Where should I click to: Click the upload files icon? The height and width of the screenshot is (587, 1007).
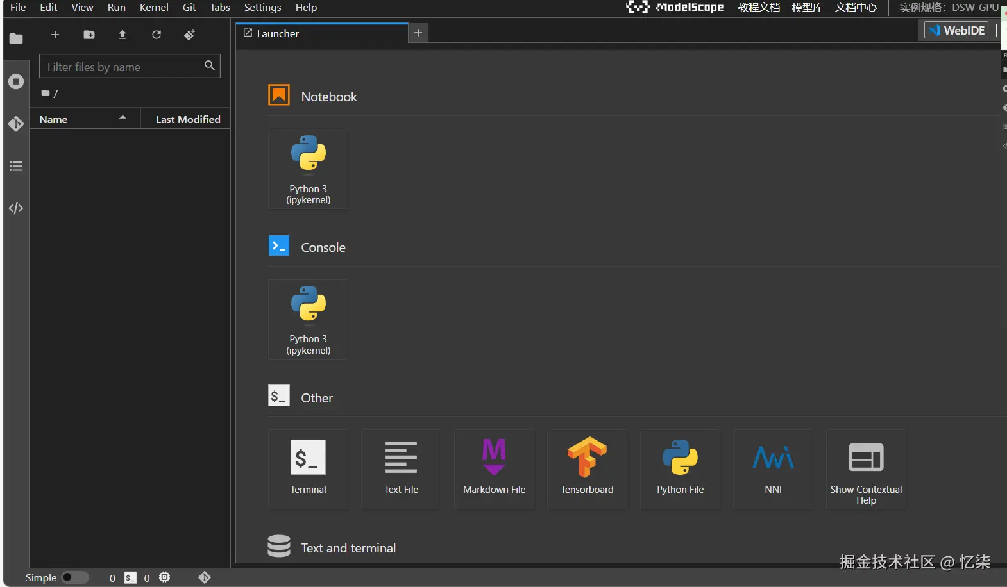[123, 35]
